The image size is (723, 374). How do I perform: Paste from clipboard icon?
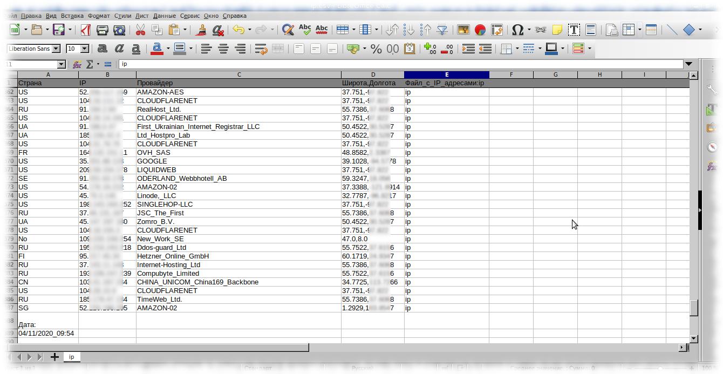(174, 30)
